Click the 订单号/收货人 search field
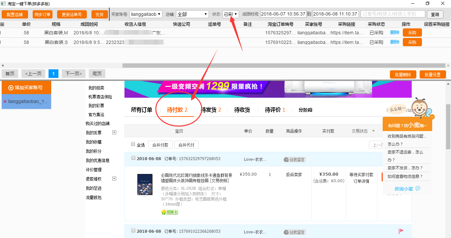Image resolution: width=451 pixels, height=238 pixels. tap(393, 14)
